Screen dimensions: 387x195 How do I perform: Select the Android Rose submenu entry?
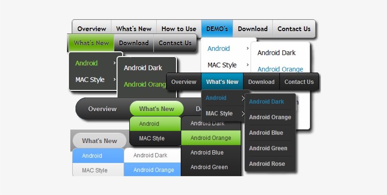[267, 164]
